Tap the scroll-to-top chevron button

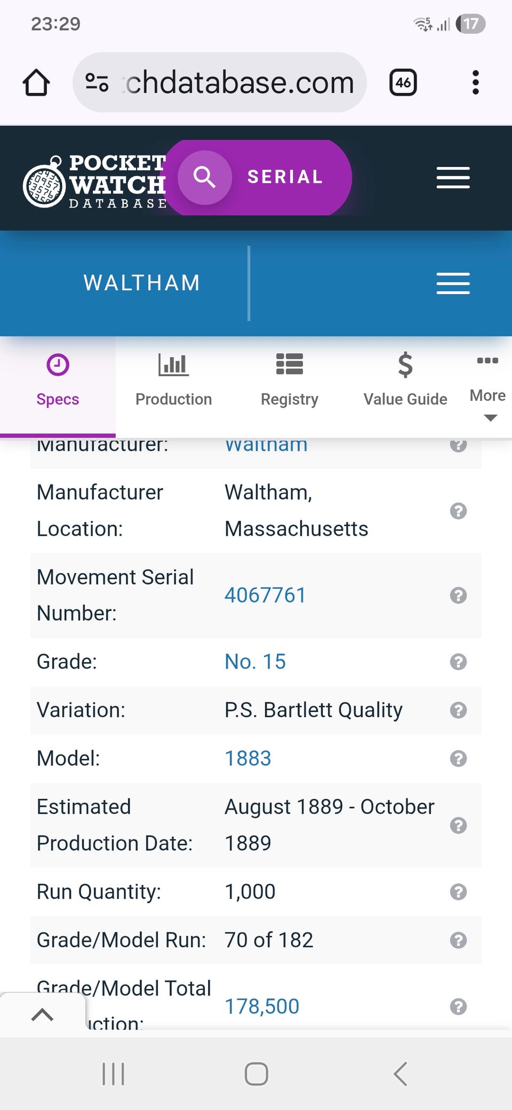click(43, 1014)
